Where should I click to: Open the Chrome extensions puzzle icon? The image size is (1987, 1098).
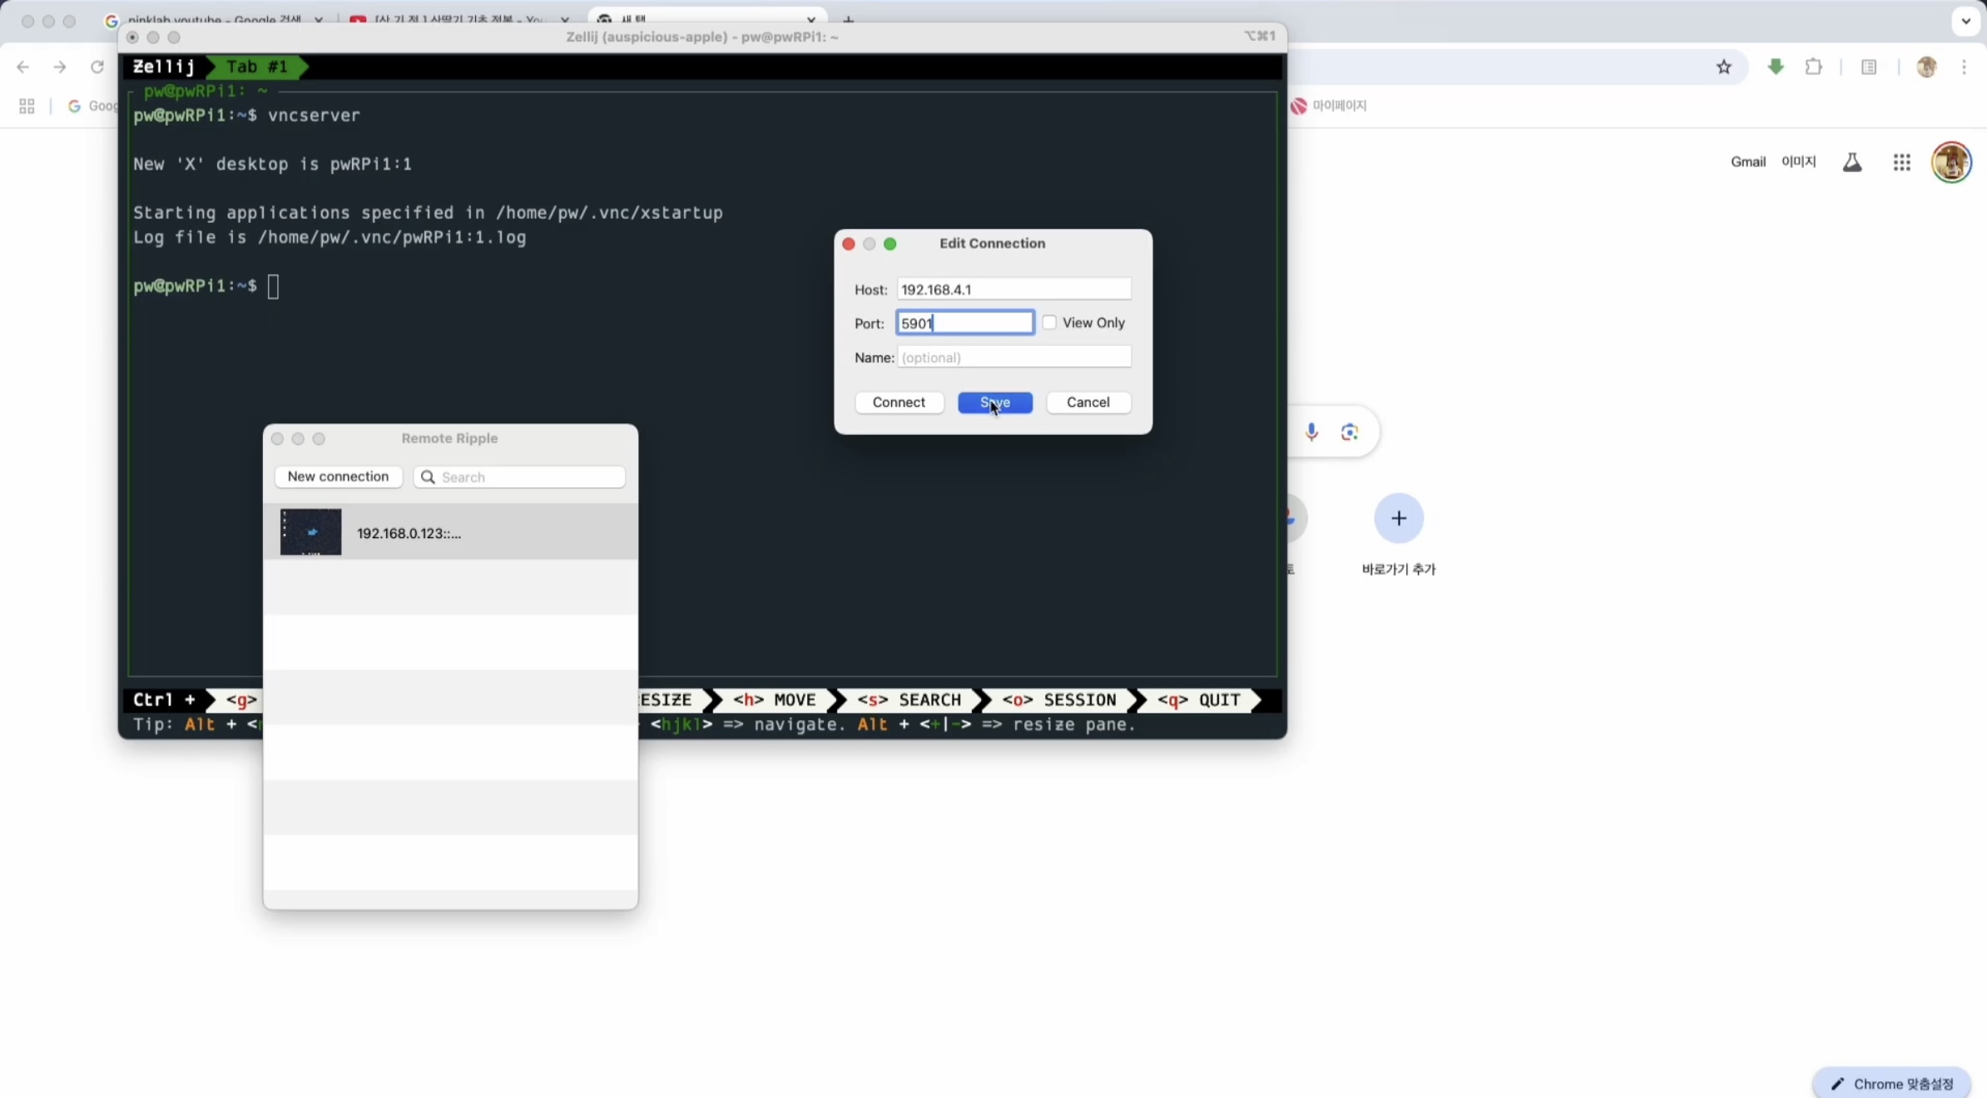coord(1813,67)
